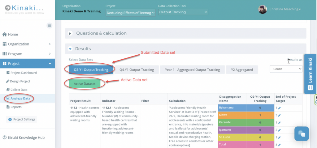Click the St. Lucia disaggregation cell
The height and width of the screenshot is (148, 317).
232,137
